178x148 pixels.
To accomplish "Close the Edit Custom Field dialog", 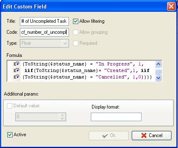I will 171,7.
